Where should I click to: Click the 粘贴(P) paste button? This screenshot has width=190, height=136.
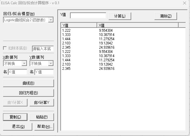pos(42,117)
